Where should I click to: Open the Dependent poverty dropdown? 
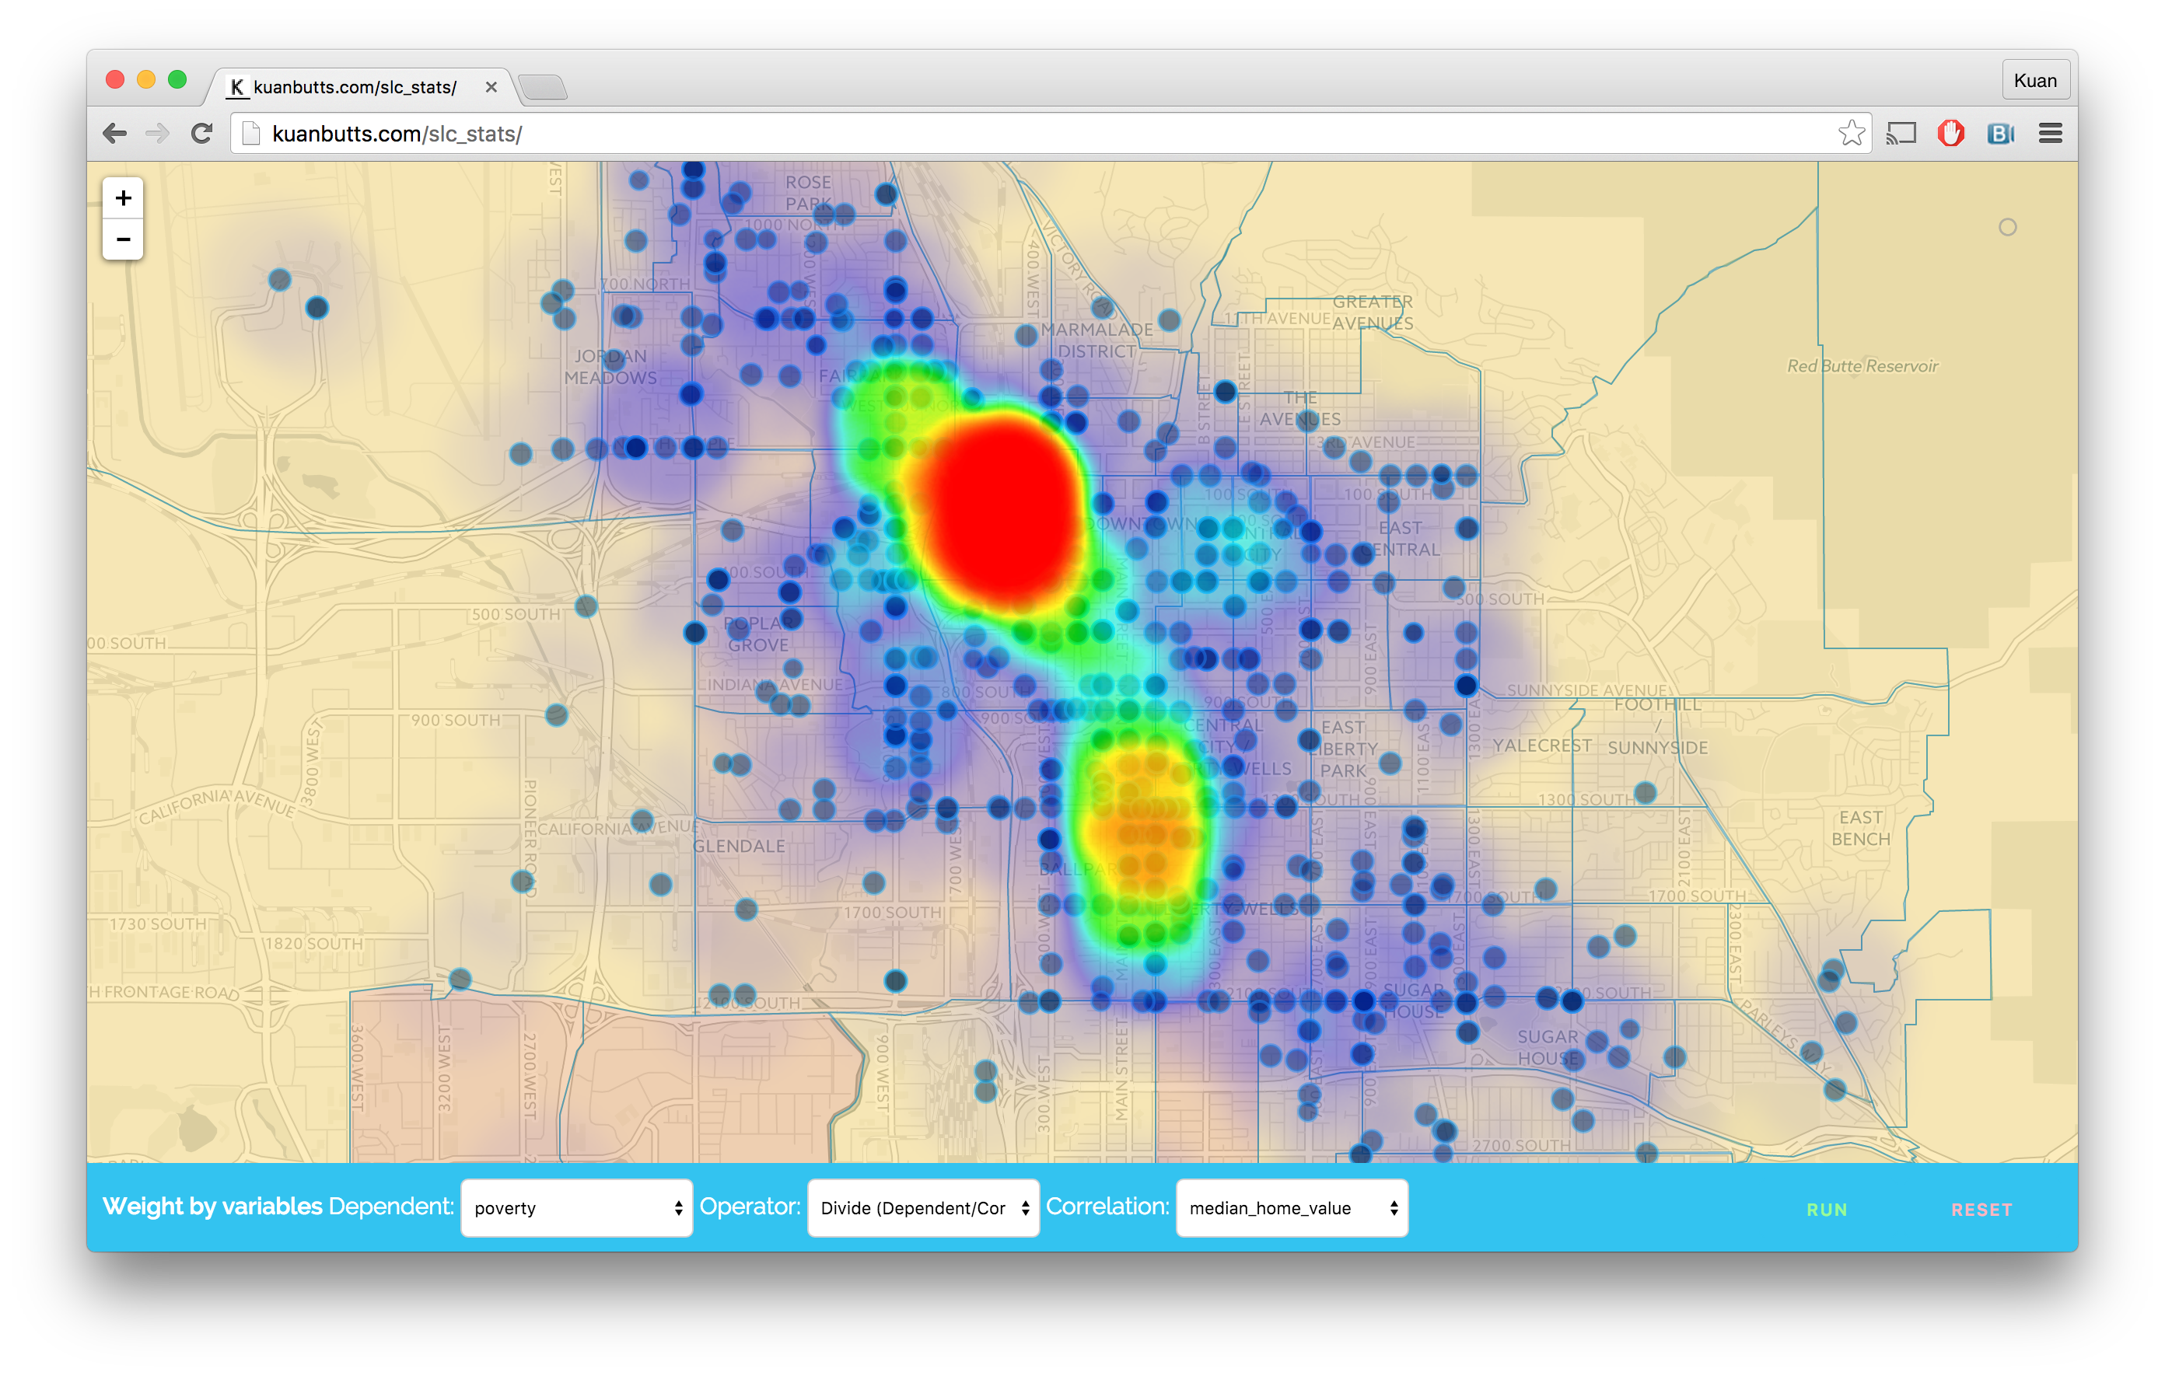click(576, 1208)
